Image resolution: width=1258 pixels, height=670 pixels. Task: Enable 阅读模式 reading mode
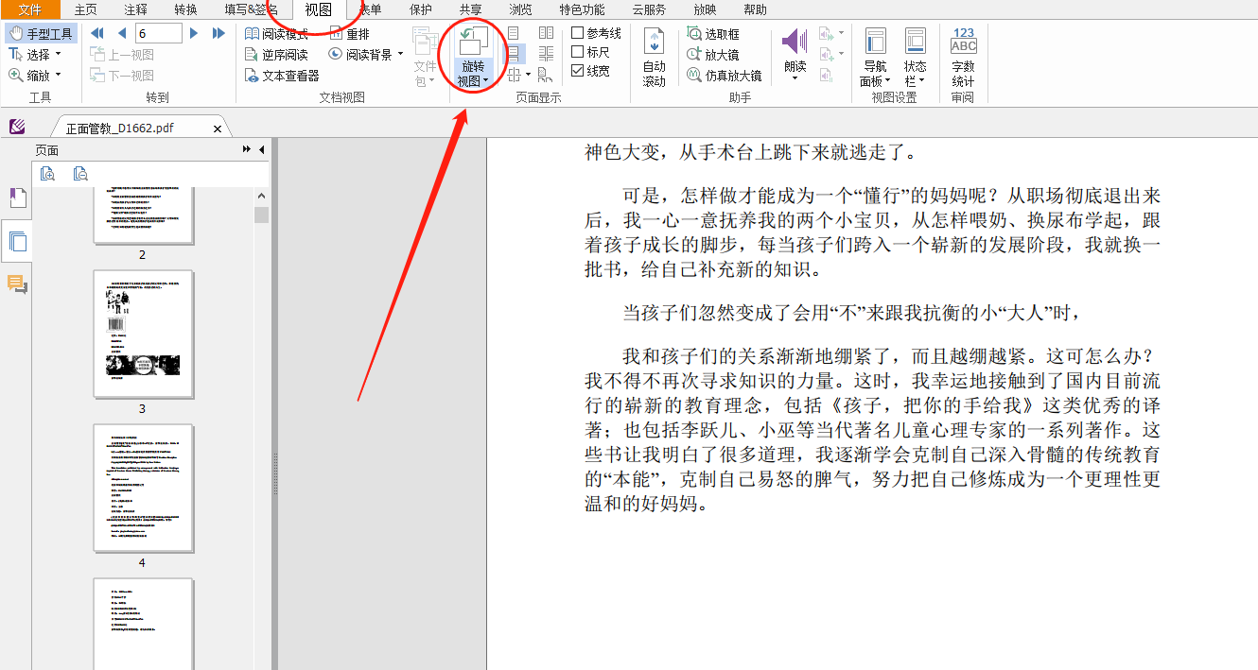click(274, 32)
